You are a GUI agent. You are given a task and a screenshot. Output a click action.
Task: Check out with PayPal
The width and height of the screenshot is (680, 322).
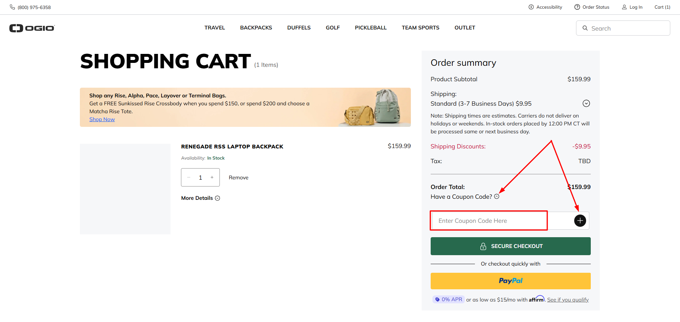(x=511, y=281)
